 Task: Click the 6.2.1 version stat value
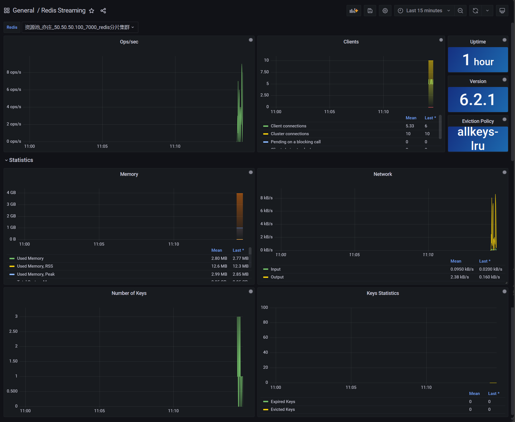478,100
